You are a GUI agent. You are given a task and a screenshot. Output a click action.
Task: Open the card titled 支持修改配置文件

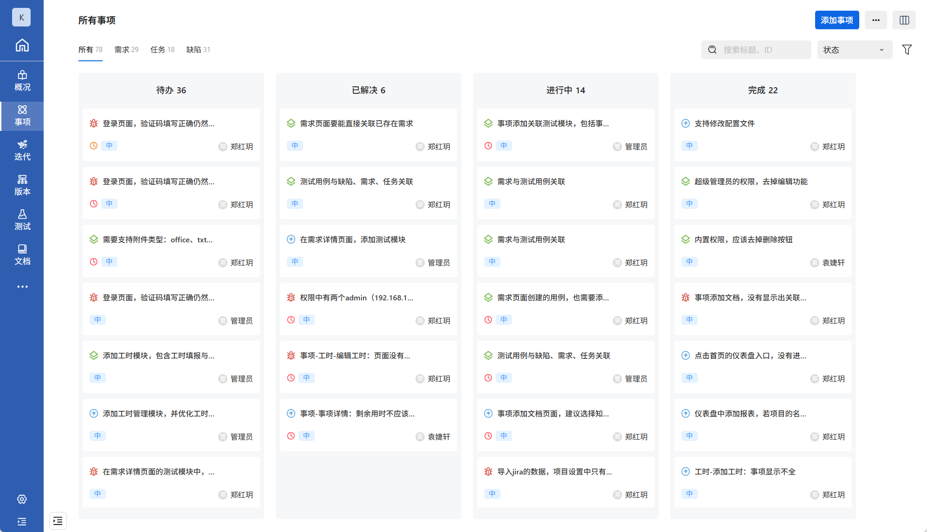(x=724, y=123)
